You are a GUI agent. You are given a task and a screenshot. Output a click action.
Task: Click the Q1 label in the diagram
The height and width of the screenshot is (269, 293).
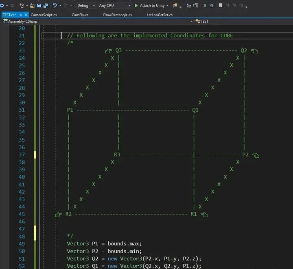coord(195,110)
